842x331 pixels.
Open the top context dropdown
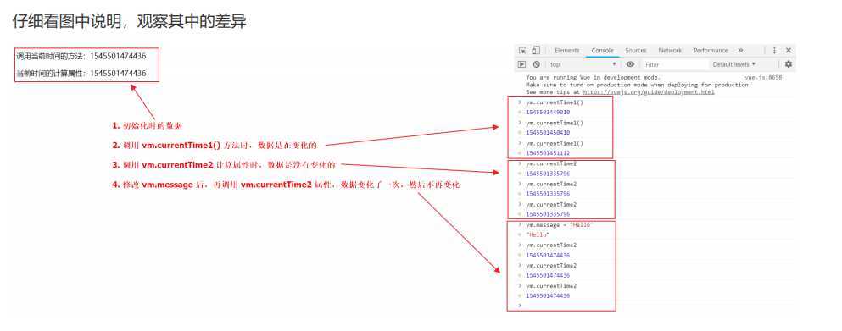pos(583,64)
